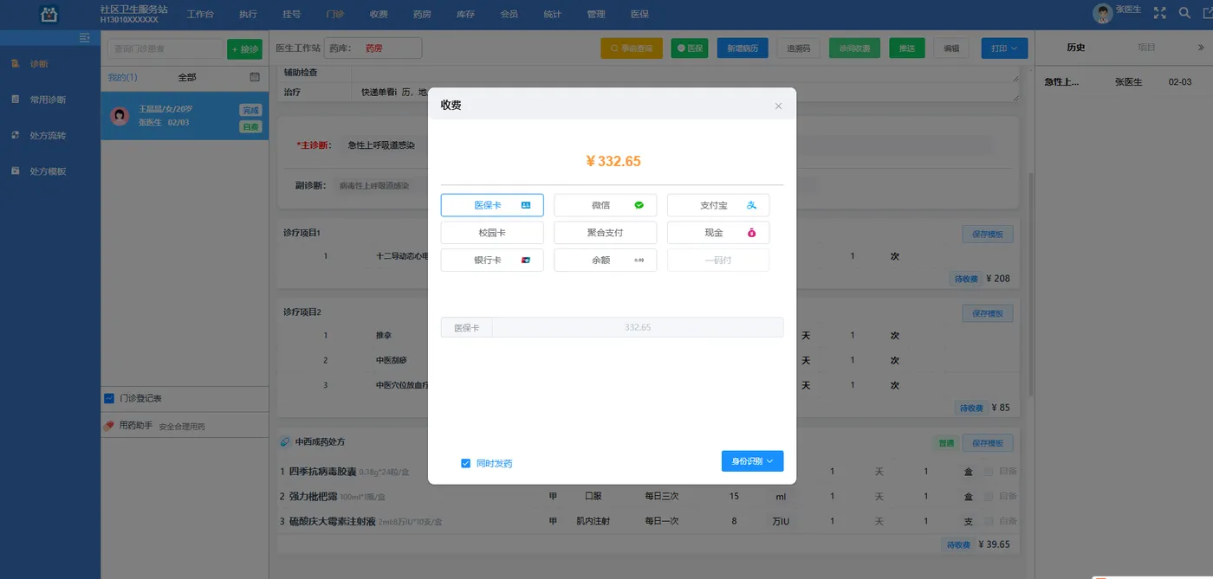Uncheck the 同时发药 checkbox
The height and width of the screenshot is (579, 1213).
tap(465, 463)
